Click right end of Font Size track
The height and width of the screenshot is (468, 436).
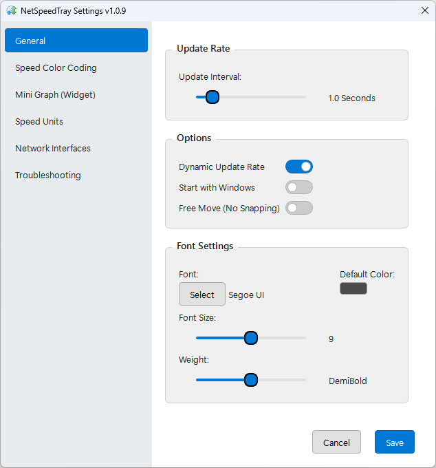(x=305, y=338)
